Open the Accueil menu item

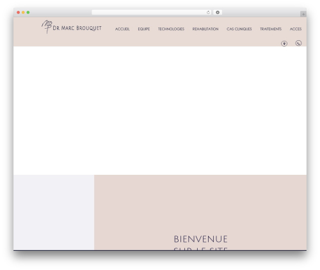(122, 29)
